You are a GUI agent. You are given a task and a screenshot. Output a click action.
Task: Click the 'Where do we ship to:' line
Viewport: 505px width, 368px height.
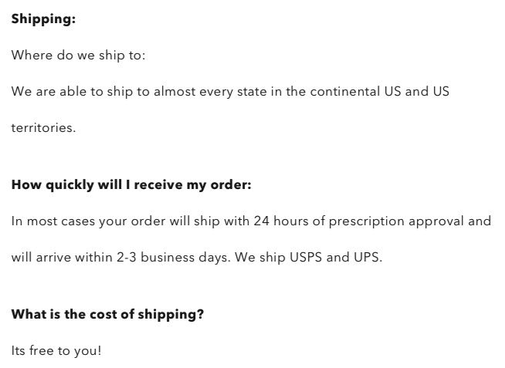(78, 56)
